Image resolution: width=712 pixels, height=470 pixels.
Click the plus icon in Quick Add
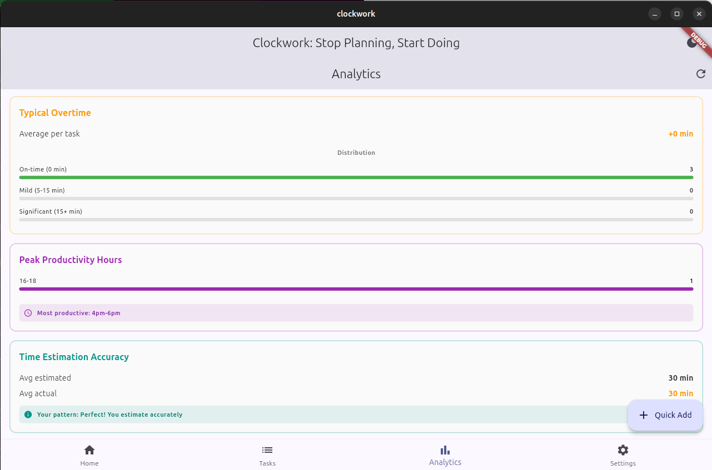coord(644,415)
